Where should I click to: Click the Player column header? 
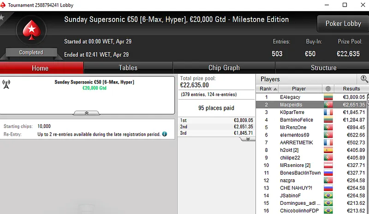298,89
